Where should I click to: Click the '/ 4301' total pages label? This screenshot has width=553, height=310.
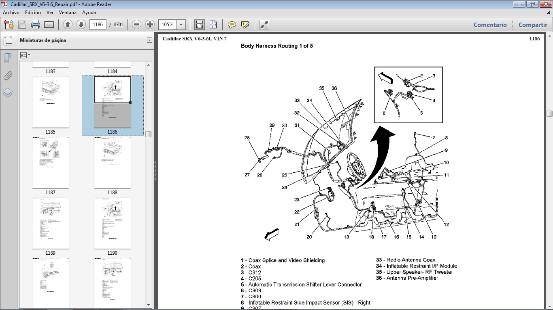pos(116,25)
